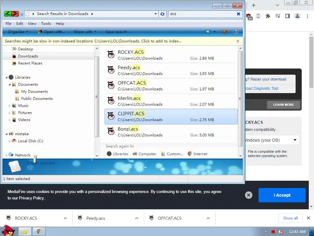The height and width of the screenshot is (236, 314).
Task: Open Repair your download link
Action: (268, 79)
